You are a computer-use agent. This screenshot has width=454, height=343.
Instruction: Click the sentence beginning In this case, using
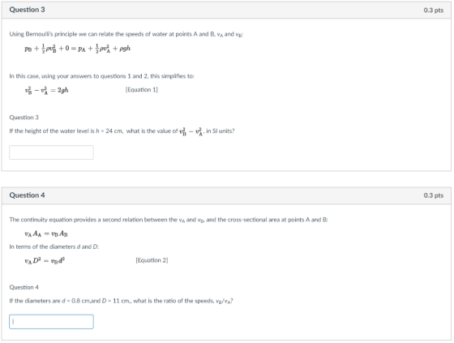101,76
